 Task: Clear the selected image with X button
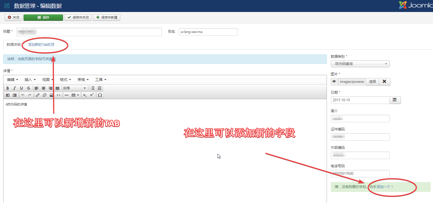coord(384,82)
